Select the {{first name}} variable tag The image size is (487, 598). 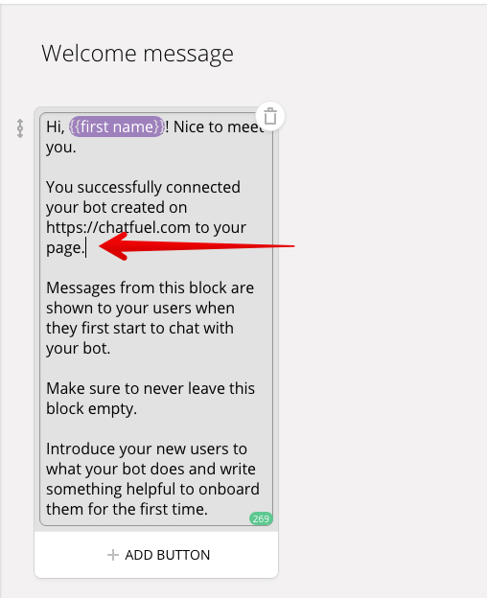pos(117,126)
